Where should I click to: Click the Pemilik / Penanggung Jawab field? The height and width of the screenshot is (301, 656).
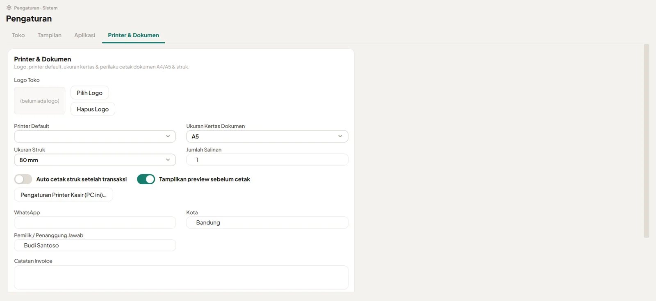click(x=95, y=245)
